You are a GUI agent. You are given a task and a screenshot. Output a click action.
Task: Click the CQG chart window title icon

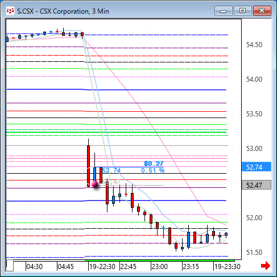(10, 11)
